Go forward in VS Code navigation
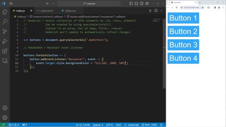 point(53,4)
